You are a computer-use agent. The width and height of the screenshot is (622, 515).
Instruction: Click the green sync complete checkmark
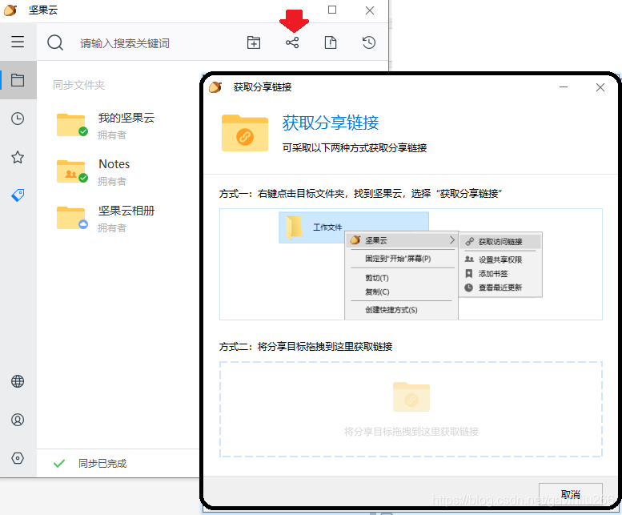(x=59, y=464)
